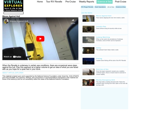Go to the Home menu item
The image size is (152, 114).
point(40,2)
